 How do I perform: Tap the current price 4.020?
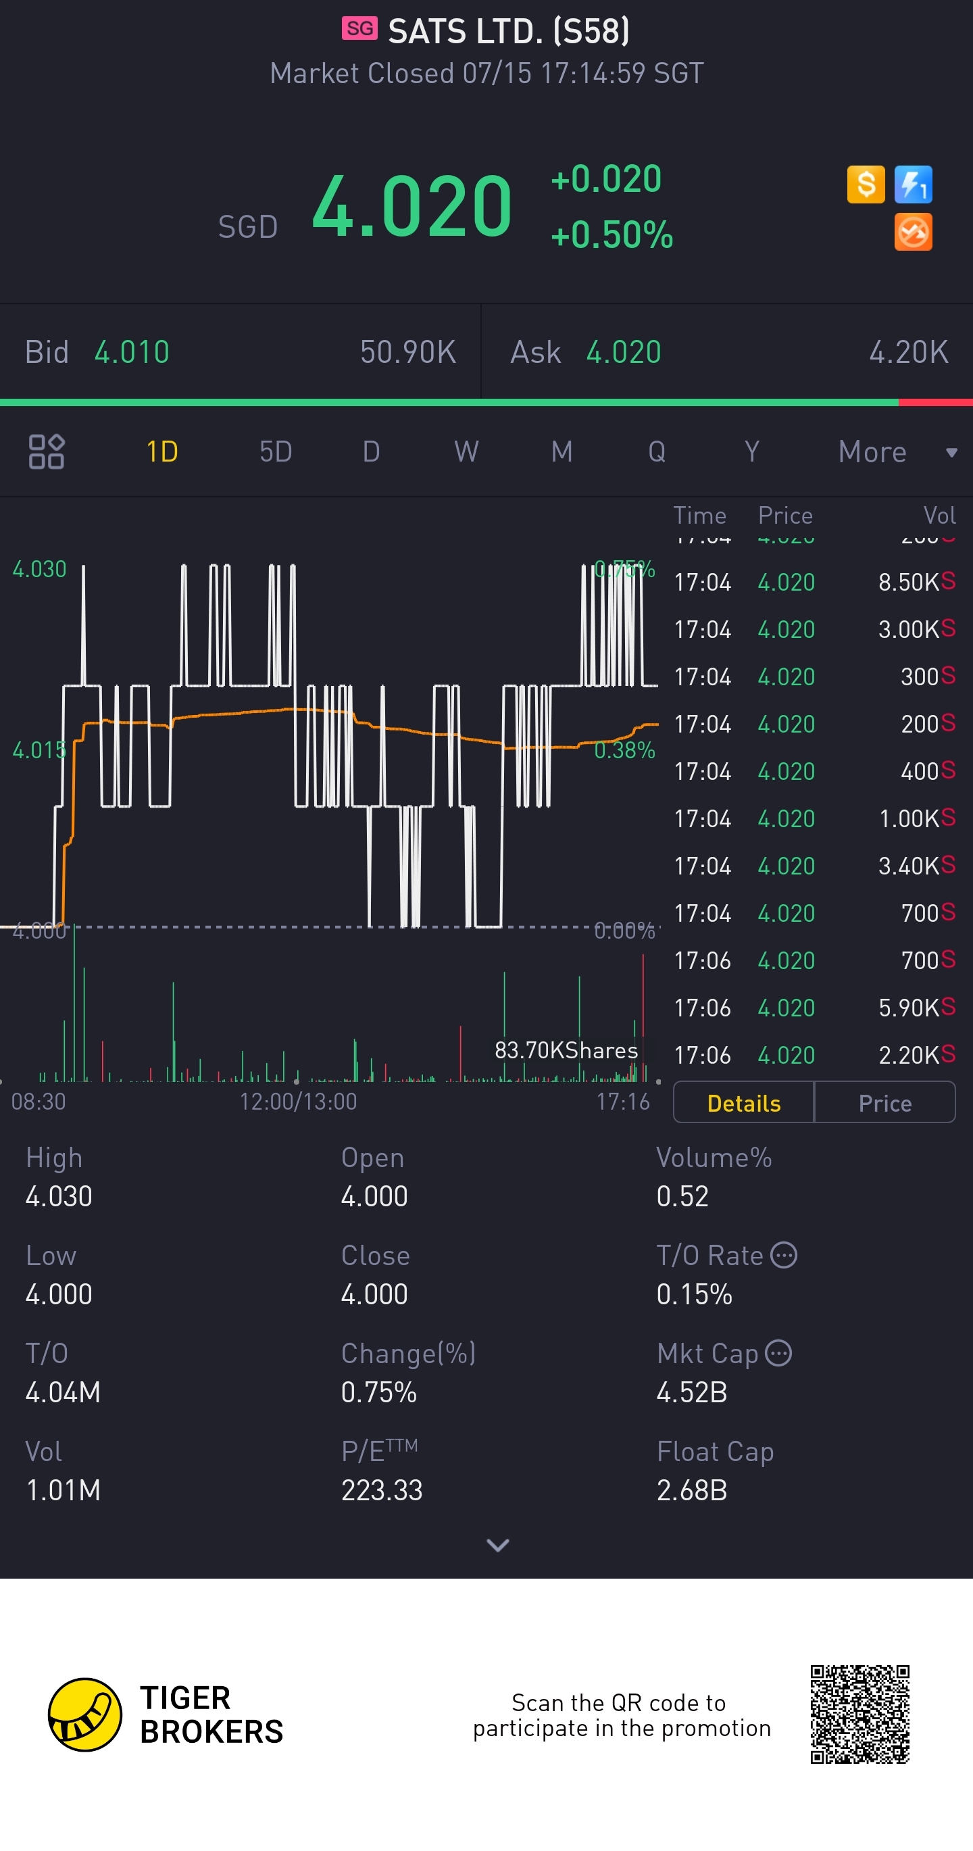412,207
